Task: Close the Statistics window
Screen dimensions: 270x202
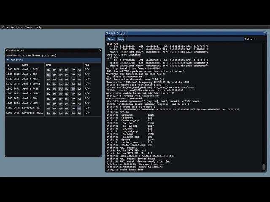Action: coord(100,50)
